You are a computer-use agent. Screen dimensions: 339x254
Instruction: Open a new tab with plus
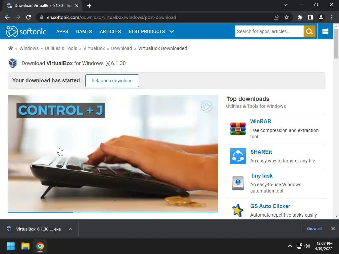coord(89,6)
